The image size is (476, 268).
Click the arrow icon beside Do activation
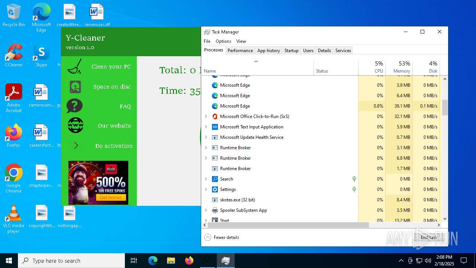coord(76,146)
